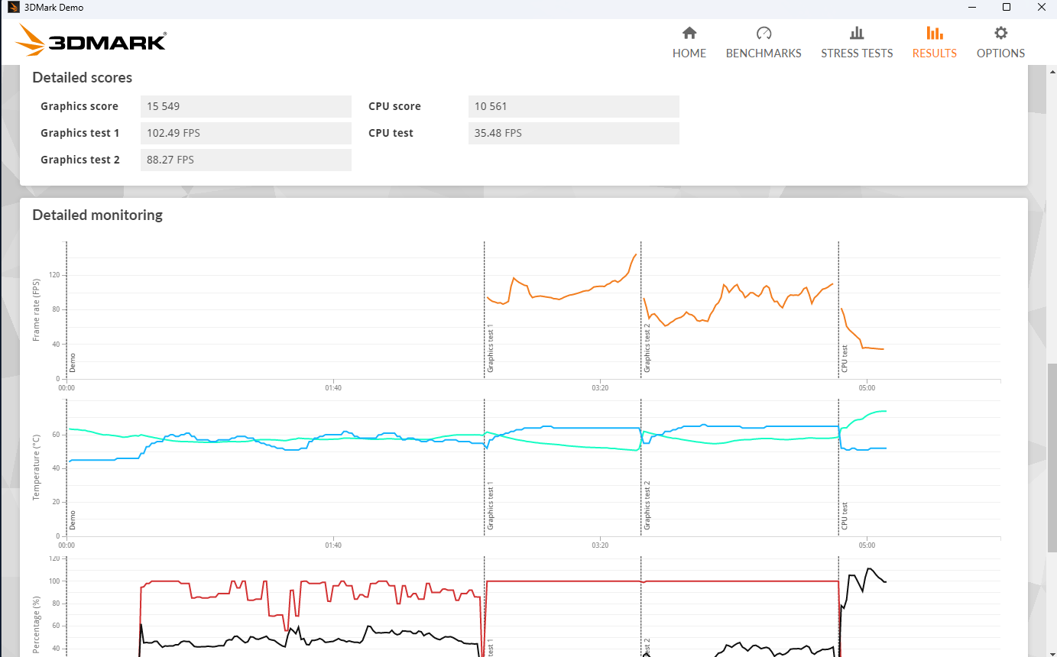The image size is (1057, 657).
Task: Click the benchmarks gauge icon
Action: (764, 33)
